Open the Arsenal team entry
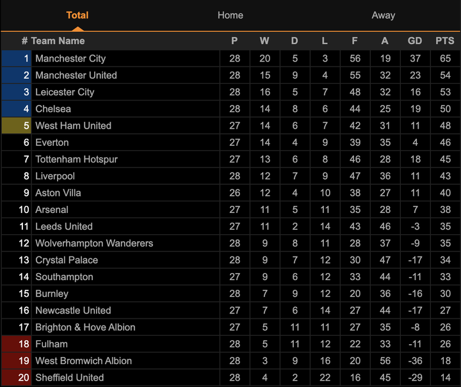 pos(52,210)
